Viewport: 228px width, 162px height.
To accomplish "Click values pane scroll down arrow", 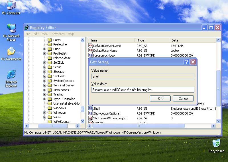I will [x=218, y=121].
